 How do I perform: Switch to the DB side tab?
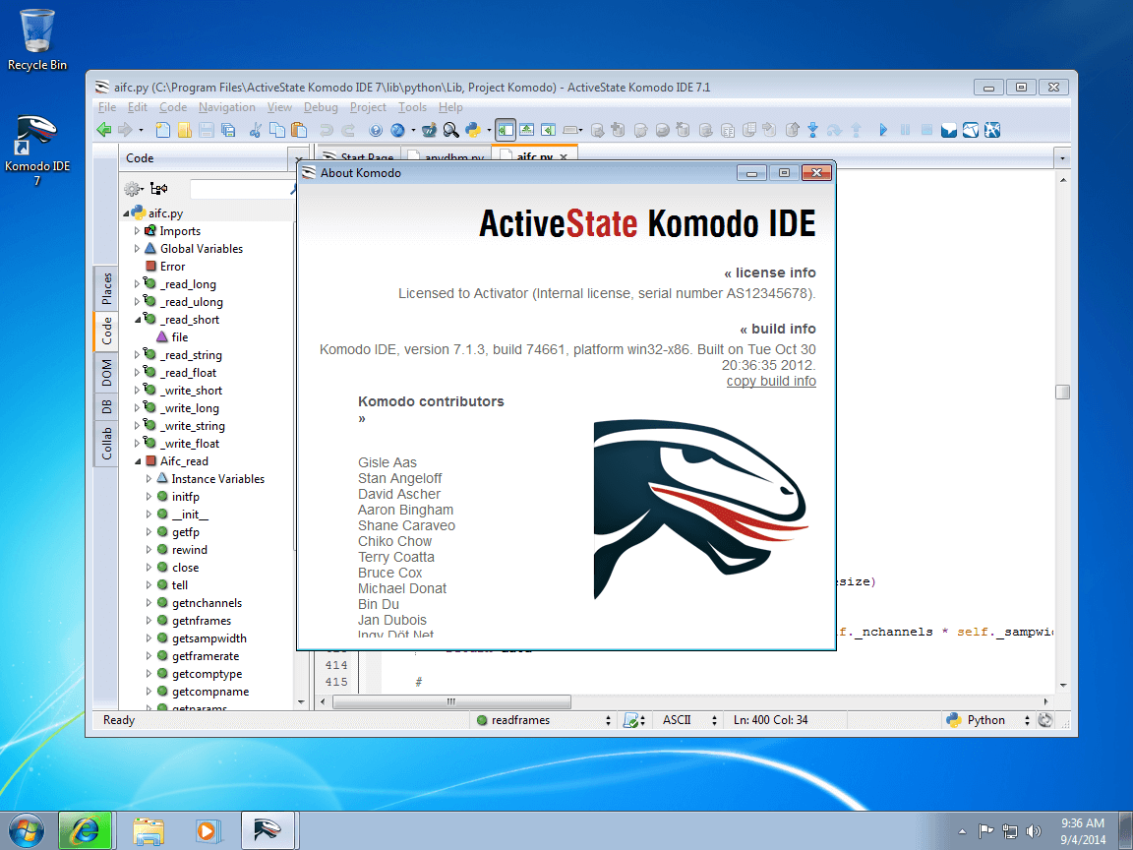pos(106,407)
